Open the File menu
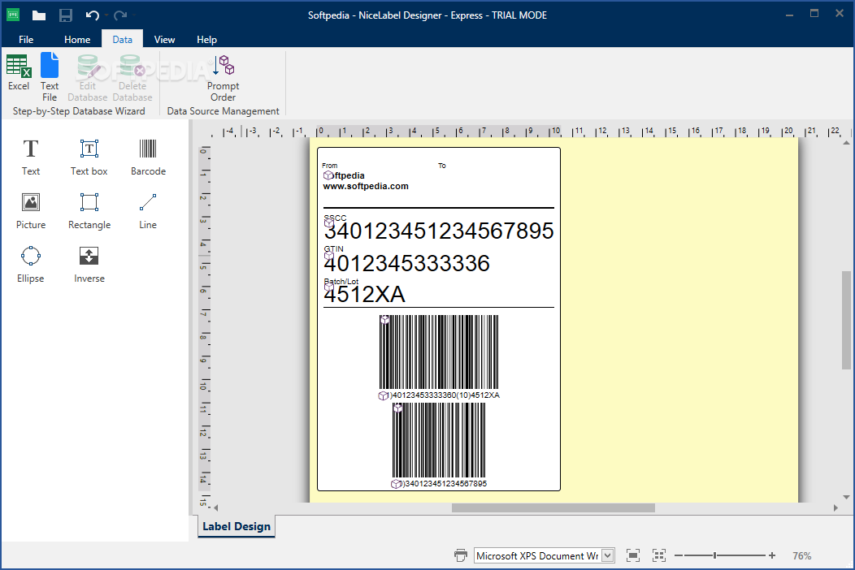The image size is (855, 570). pos(26,39)
